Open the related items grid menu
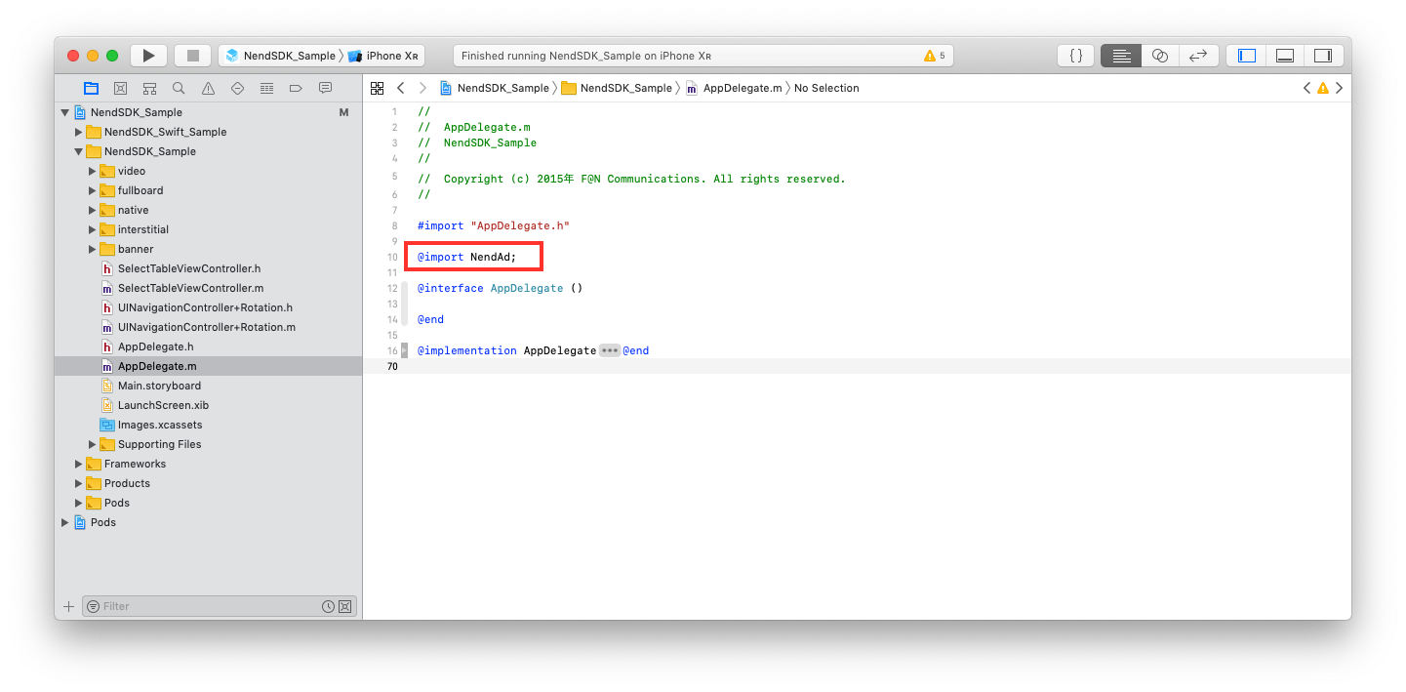 coord(377,88)
